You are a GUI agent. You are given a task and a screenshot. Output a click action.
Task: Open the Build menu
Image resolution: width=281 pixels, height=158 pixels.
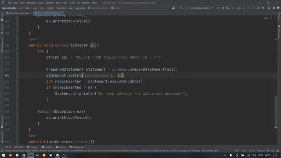(58, 3)
